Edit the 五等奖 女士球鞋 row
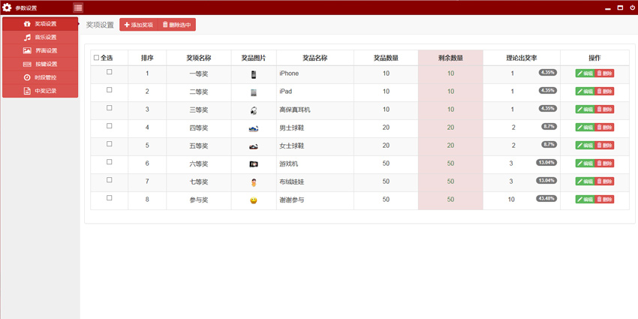Image resolution: width=638 pixels, height=319 pixels. pyautogui.click(x=585, y=146)
